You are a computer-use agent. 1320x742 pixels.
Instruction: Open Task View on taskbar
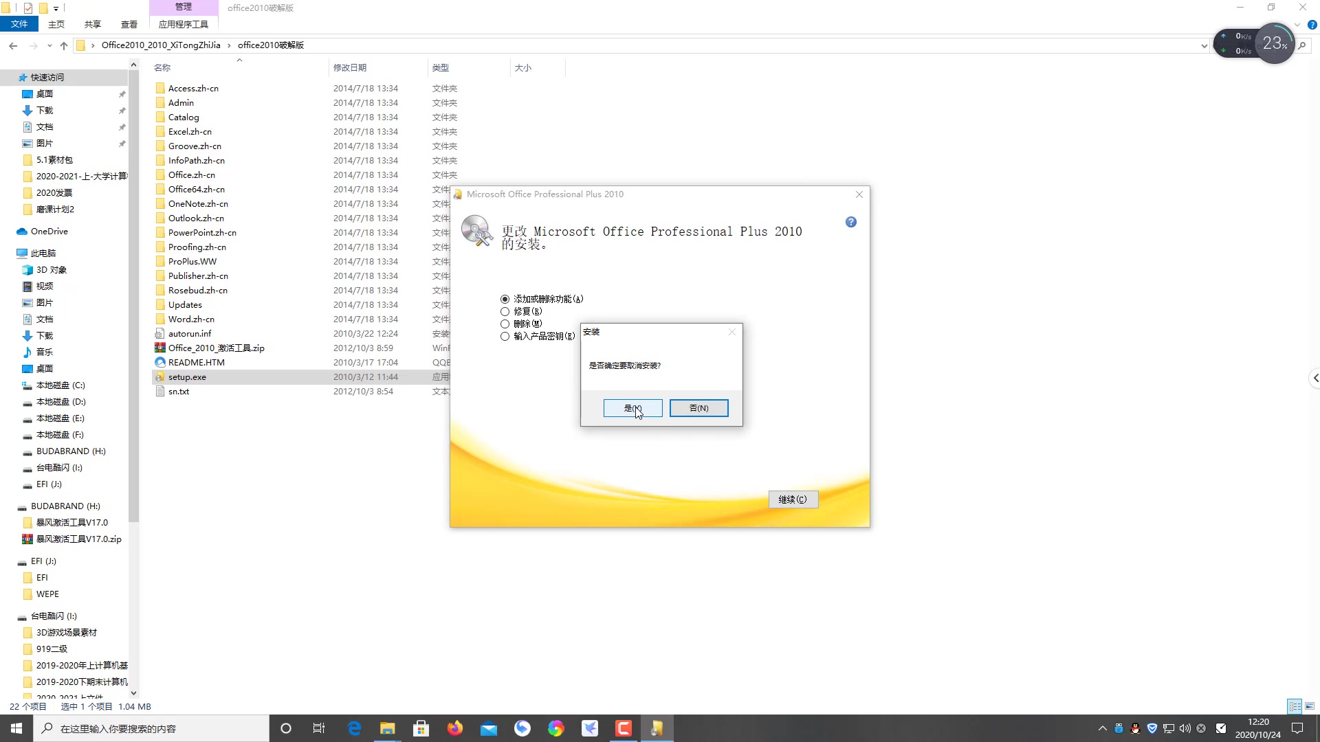(x=319, y=728)
